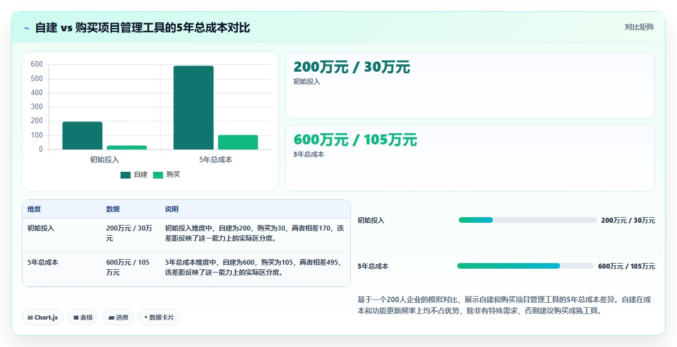Click the 对比矩阵 label in the header

click(640, 27)
